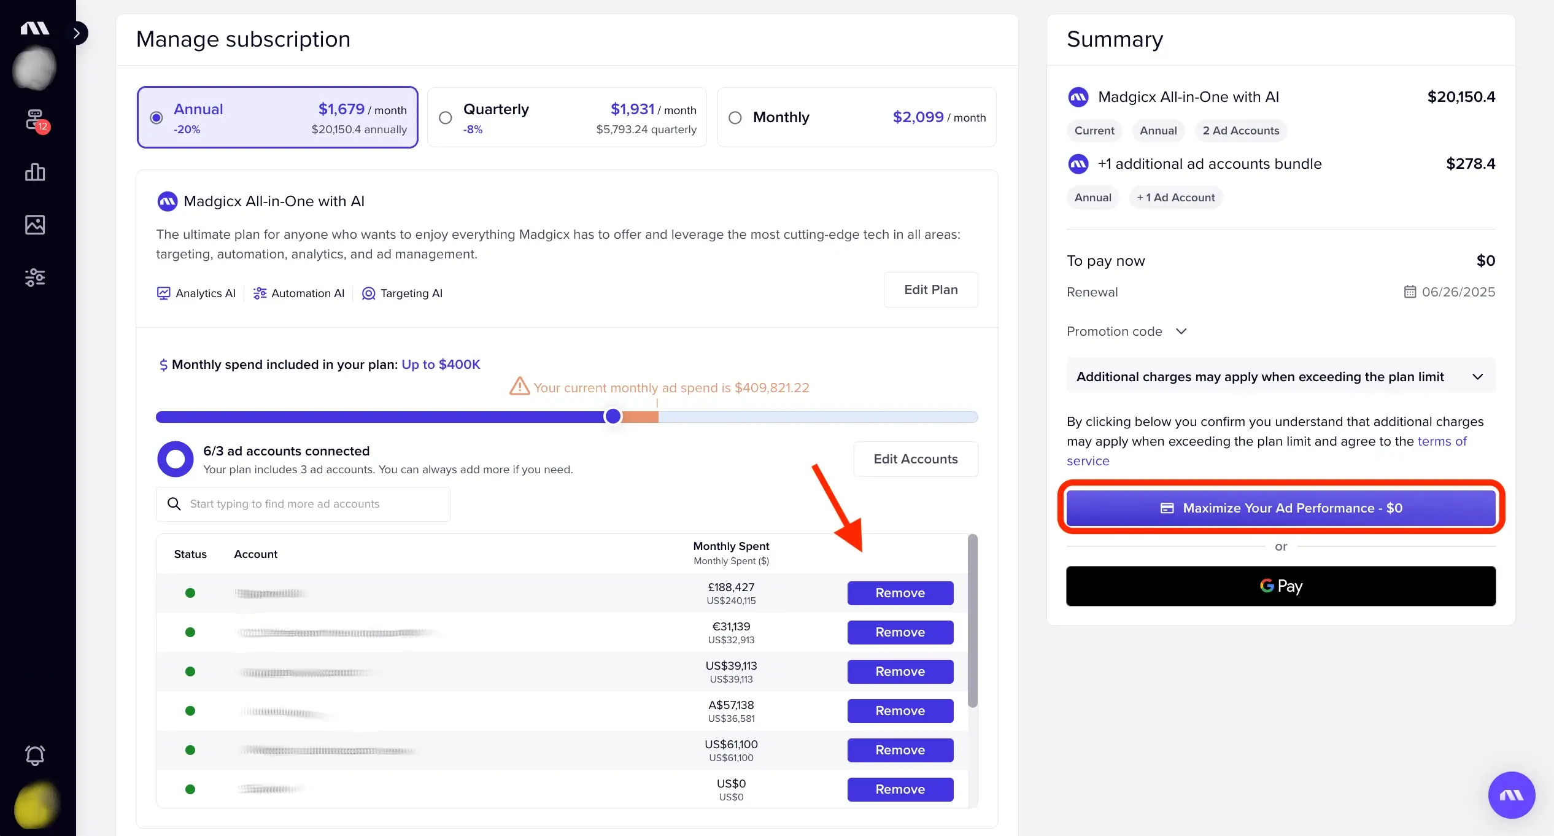Pay with Google Pay button
Screen dimensions: 1554x836
pos(1281,586)
